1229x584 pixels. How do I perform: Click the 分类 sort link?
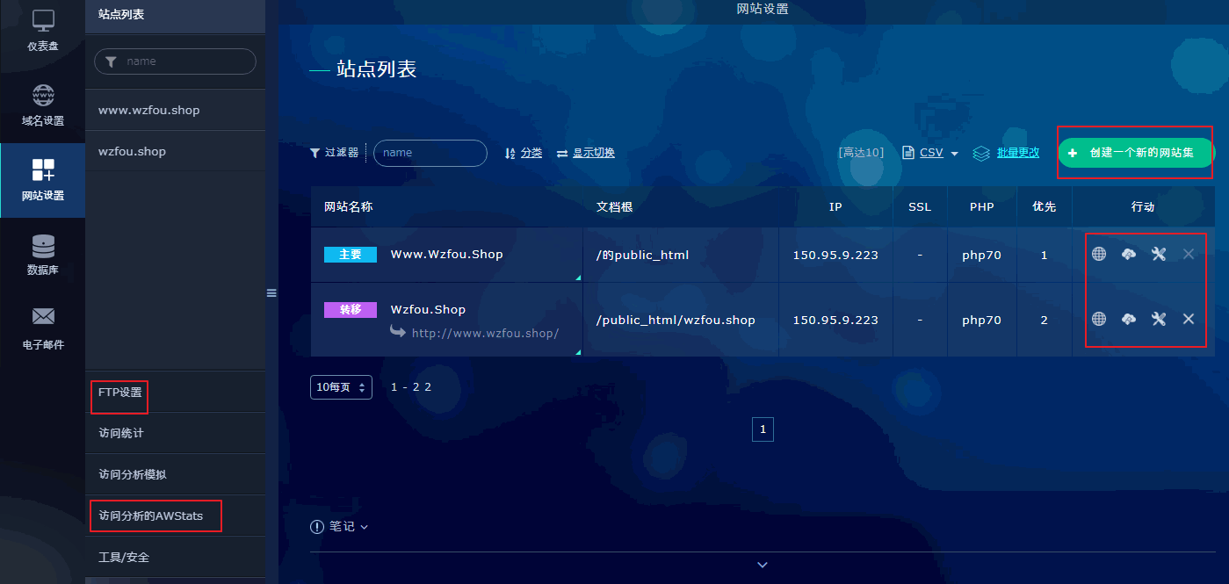tap(531, 153)
